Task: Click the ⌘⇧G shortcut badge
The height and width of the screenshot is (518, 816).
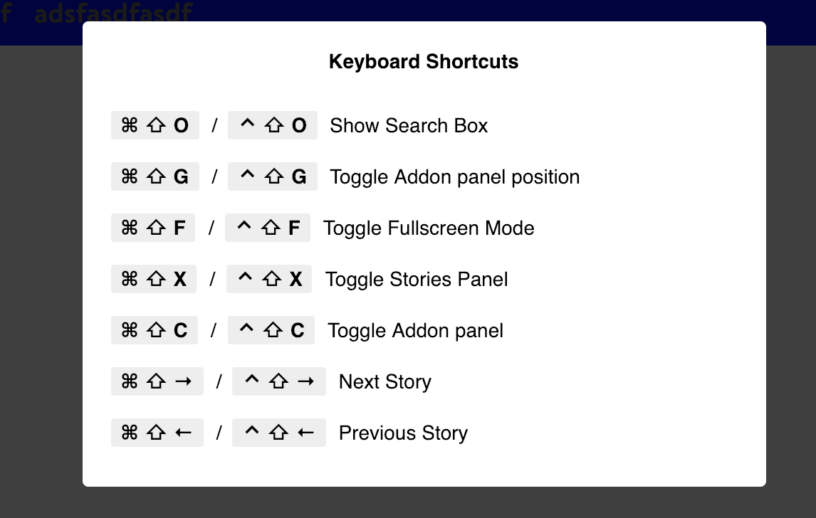Action: (x=155, y=176)
